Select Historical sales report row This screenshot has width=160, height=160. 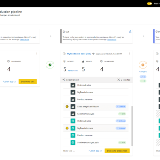pyautogui.click(x=96, y=85)
